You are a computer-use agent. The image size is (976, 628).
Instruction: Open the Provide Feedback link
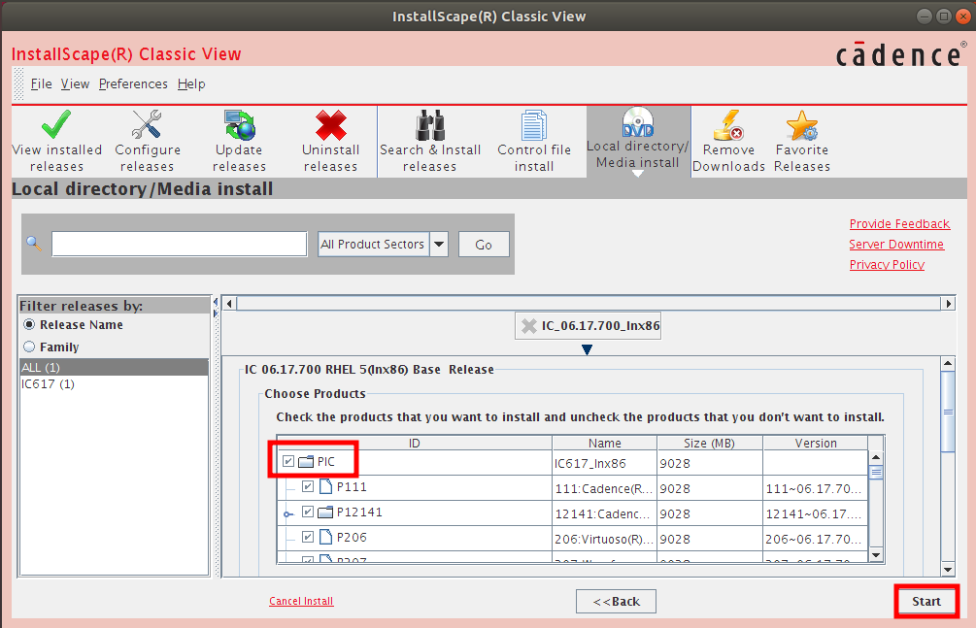pyautogui.click(x=899, y=224)
